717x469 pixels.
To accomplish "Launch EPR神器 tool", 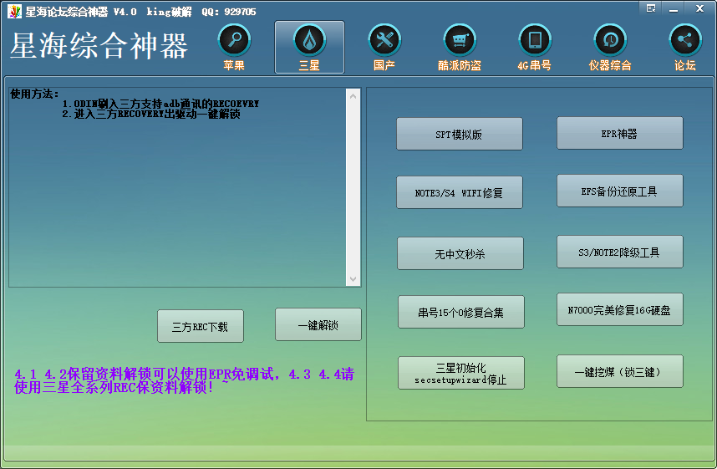I will tap(619, 133).
